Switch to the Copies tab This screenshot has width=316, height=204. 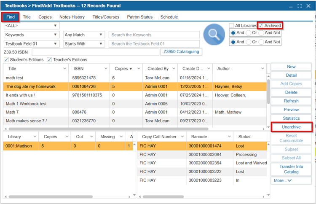click(45, 17)
